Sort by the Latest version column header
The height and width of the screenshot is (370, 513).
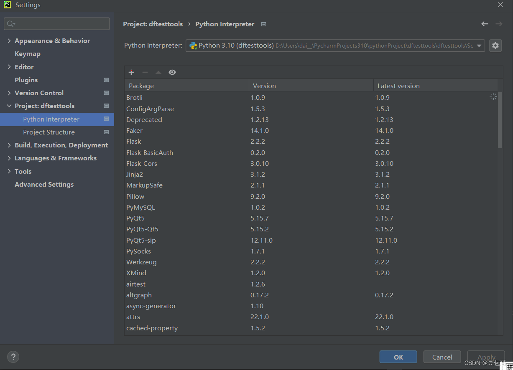click(436, 86)
